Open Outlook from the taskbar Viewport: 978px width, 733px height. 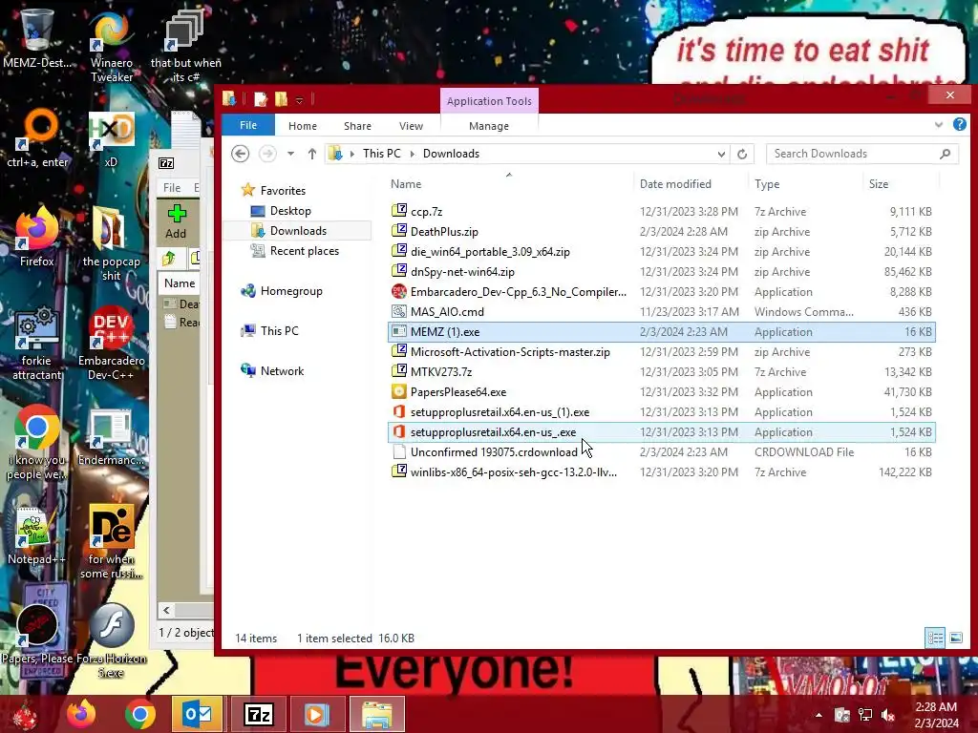[197, 714]
